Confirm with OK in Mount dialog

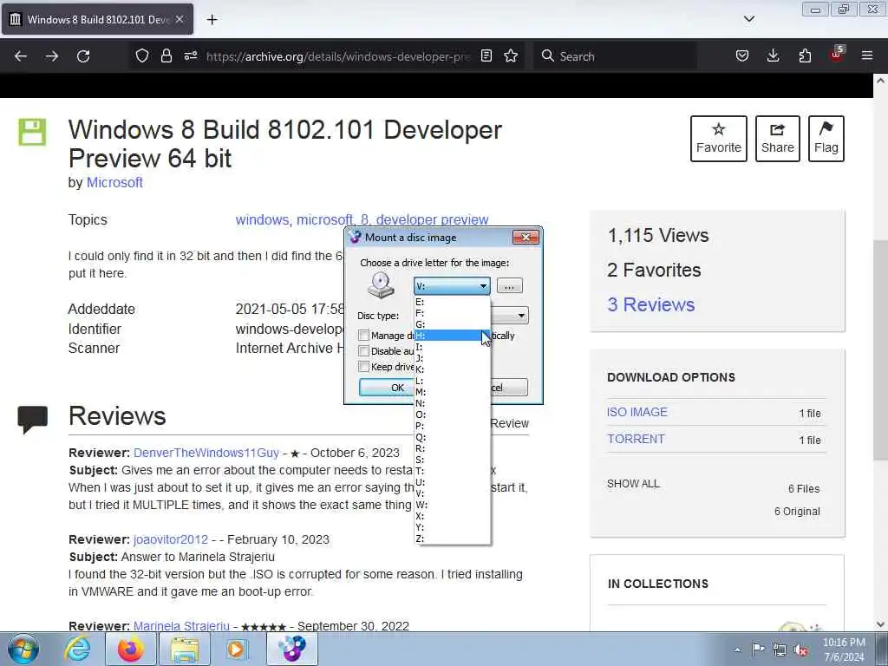388,388
